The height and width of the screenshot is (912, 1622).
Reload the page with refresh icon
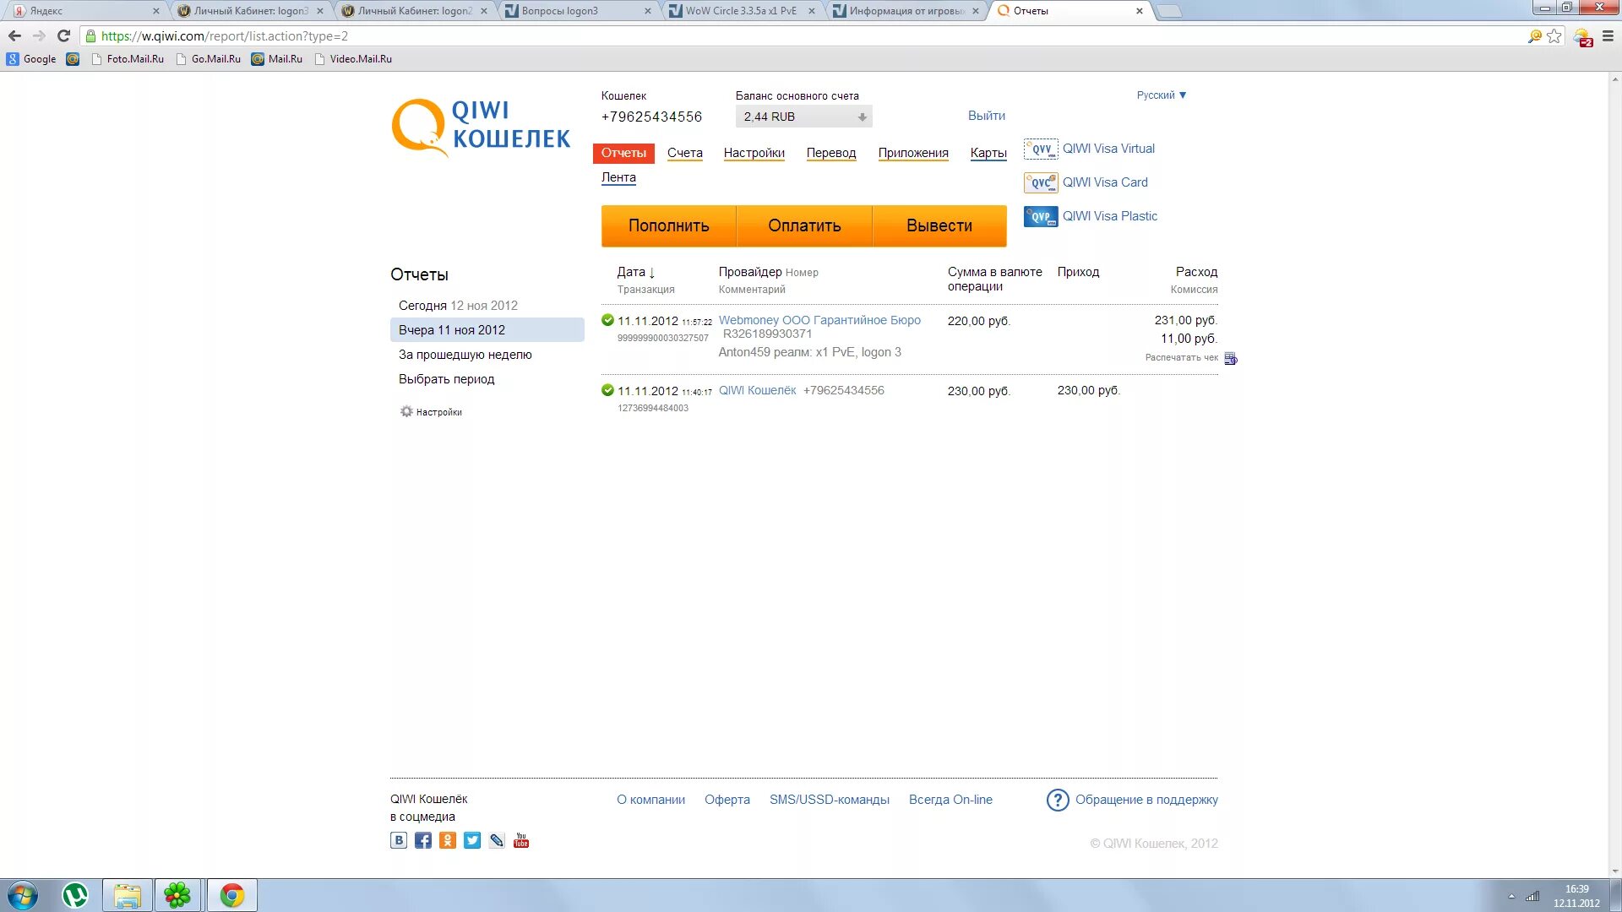coord(63,35)
